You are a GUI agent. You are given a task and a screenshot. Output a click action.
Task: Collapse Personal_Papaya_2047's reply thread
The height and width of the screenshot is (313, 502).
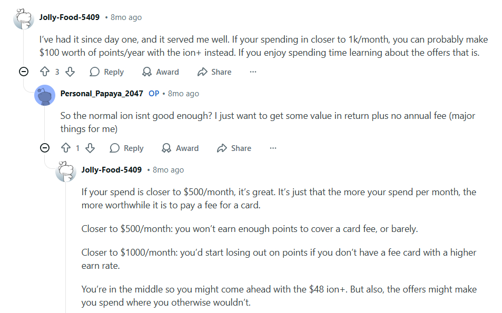(x=44, y=148)
